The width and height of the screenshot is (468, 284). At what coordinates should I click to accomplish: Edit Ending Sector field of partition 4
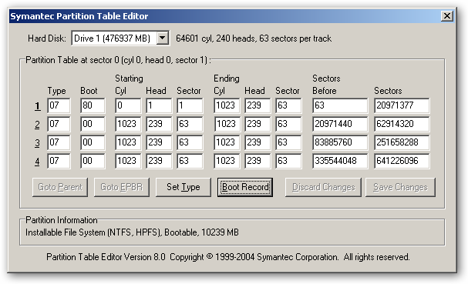pos(288,161)
